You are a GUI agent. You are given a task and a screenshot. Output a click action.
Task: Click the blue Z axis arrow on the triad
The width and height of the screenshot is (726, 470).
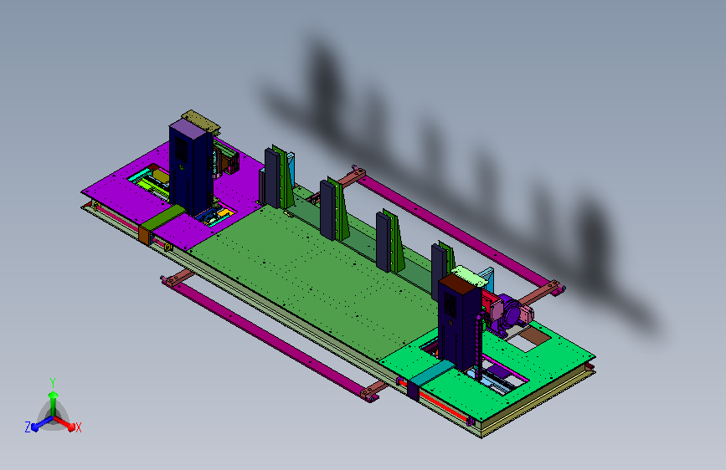tap(41, 424)
